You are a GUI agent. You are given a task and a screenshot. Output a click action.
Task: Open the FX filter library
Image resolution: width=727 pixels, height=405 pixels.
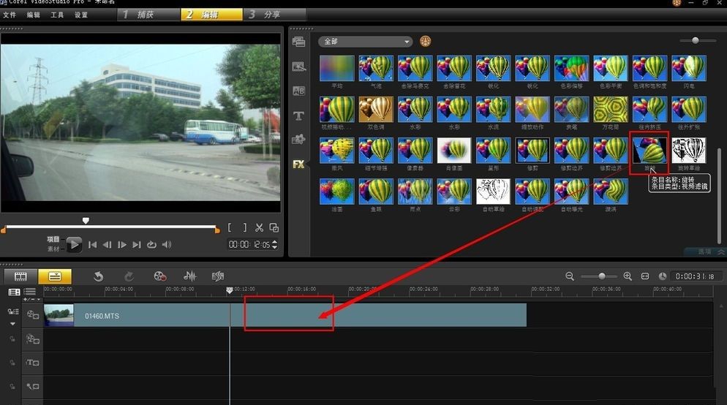[x=298, y=164]
